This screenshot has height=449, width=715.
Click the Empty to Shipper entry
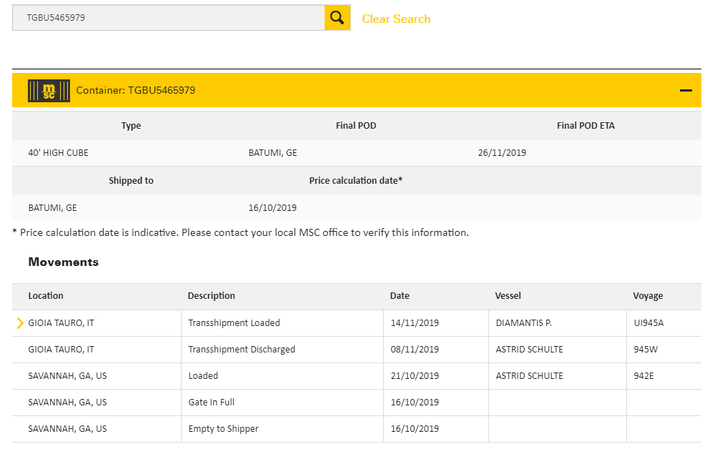click(x=223, y=429)
